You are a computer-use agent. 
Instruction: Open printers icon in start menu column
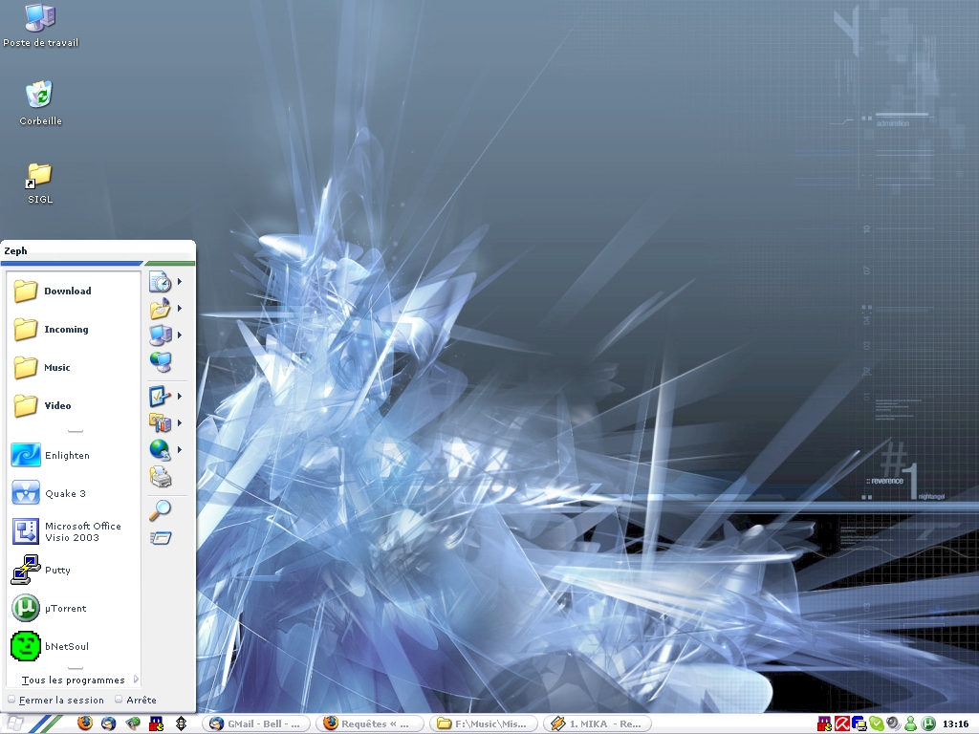pyautogui.click(x=160, y=477)
